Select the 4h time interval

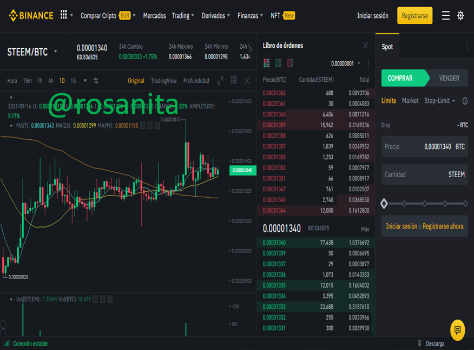(x=51, y=81)
